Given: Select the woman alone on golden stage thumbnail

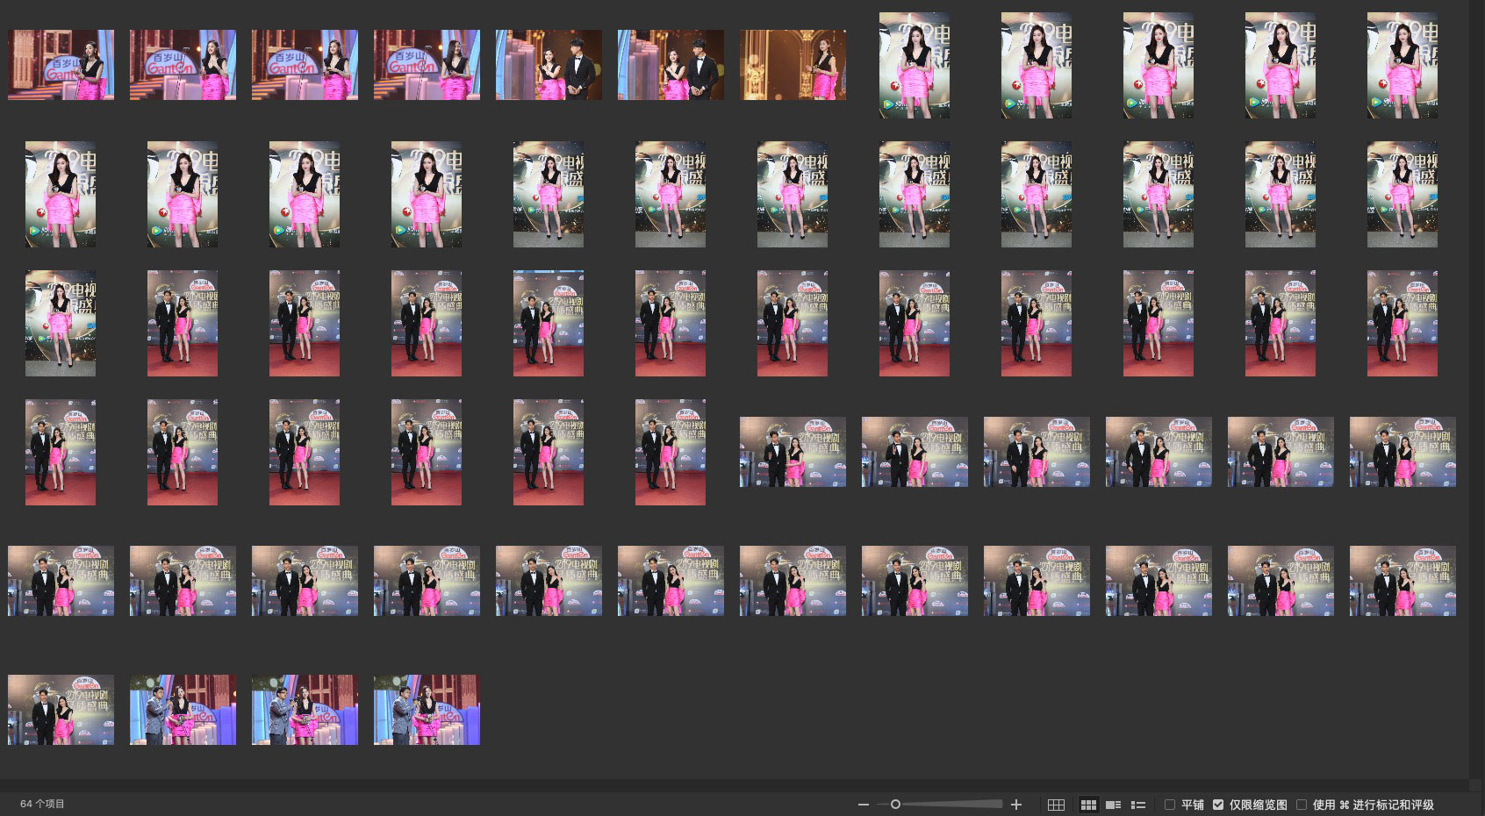Looking at the screenshot, I should click(x=793, y=65).
